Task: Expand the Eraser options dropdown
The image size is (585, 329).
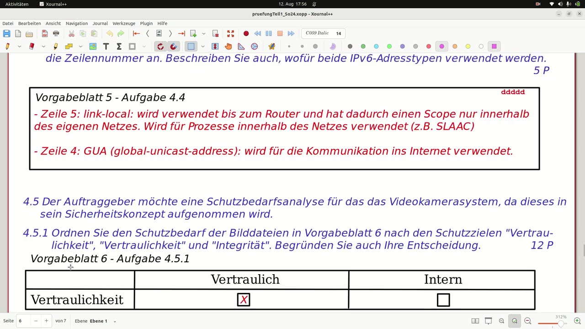Action: click(43, 46)
